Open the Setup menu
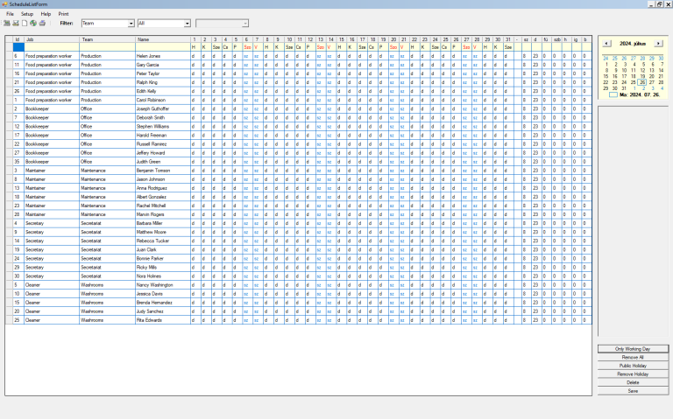Image resolution: width=673 pixels, height=419 pixels. 27,14
